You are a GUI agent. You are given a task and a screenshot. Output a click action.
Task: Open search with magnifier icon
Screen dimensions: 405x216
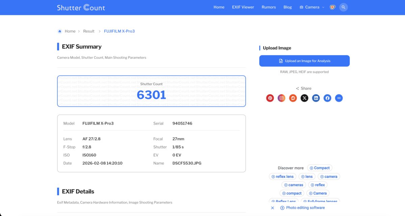pos(344,7)
